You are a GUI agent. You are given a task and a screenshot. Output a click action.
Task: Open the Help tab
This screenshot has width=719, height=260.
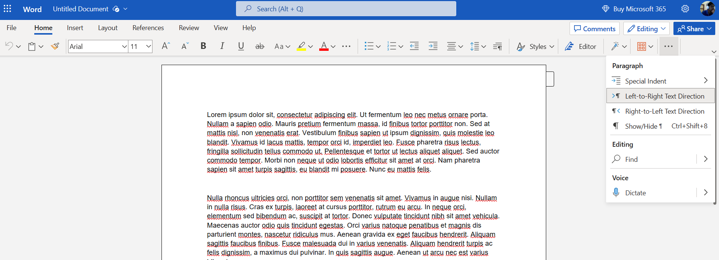[x=249, y=28]
